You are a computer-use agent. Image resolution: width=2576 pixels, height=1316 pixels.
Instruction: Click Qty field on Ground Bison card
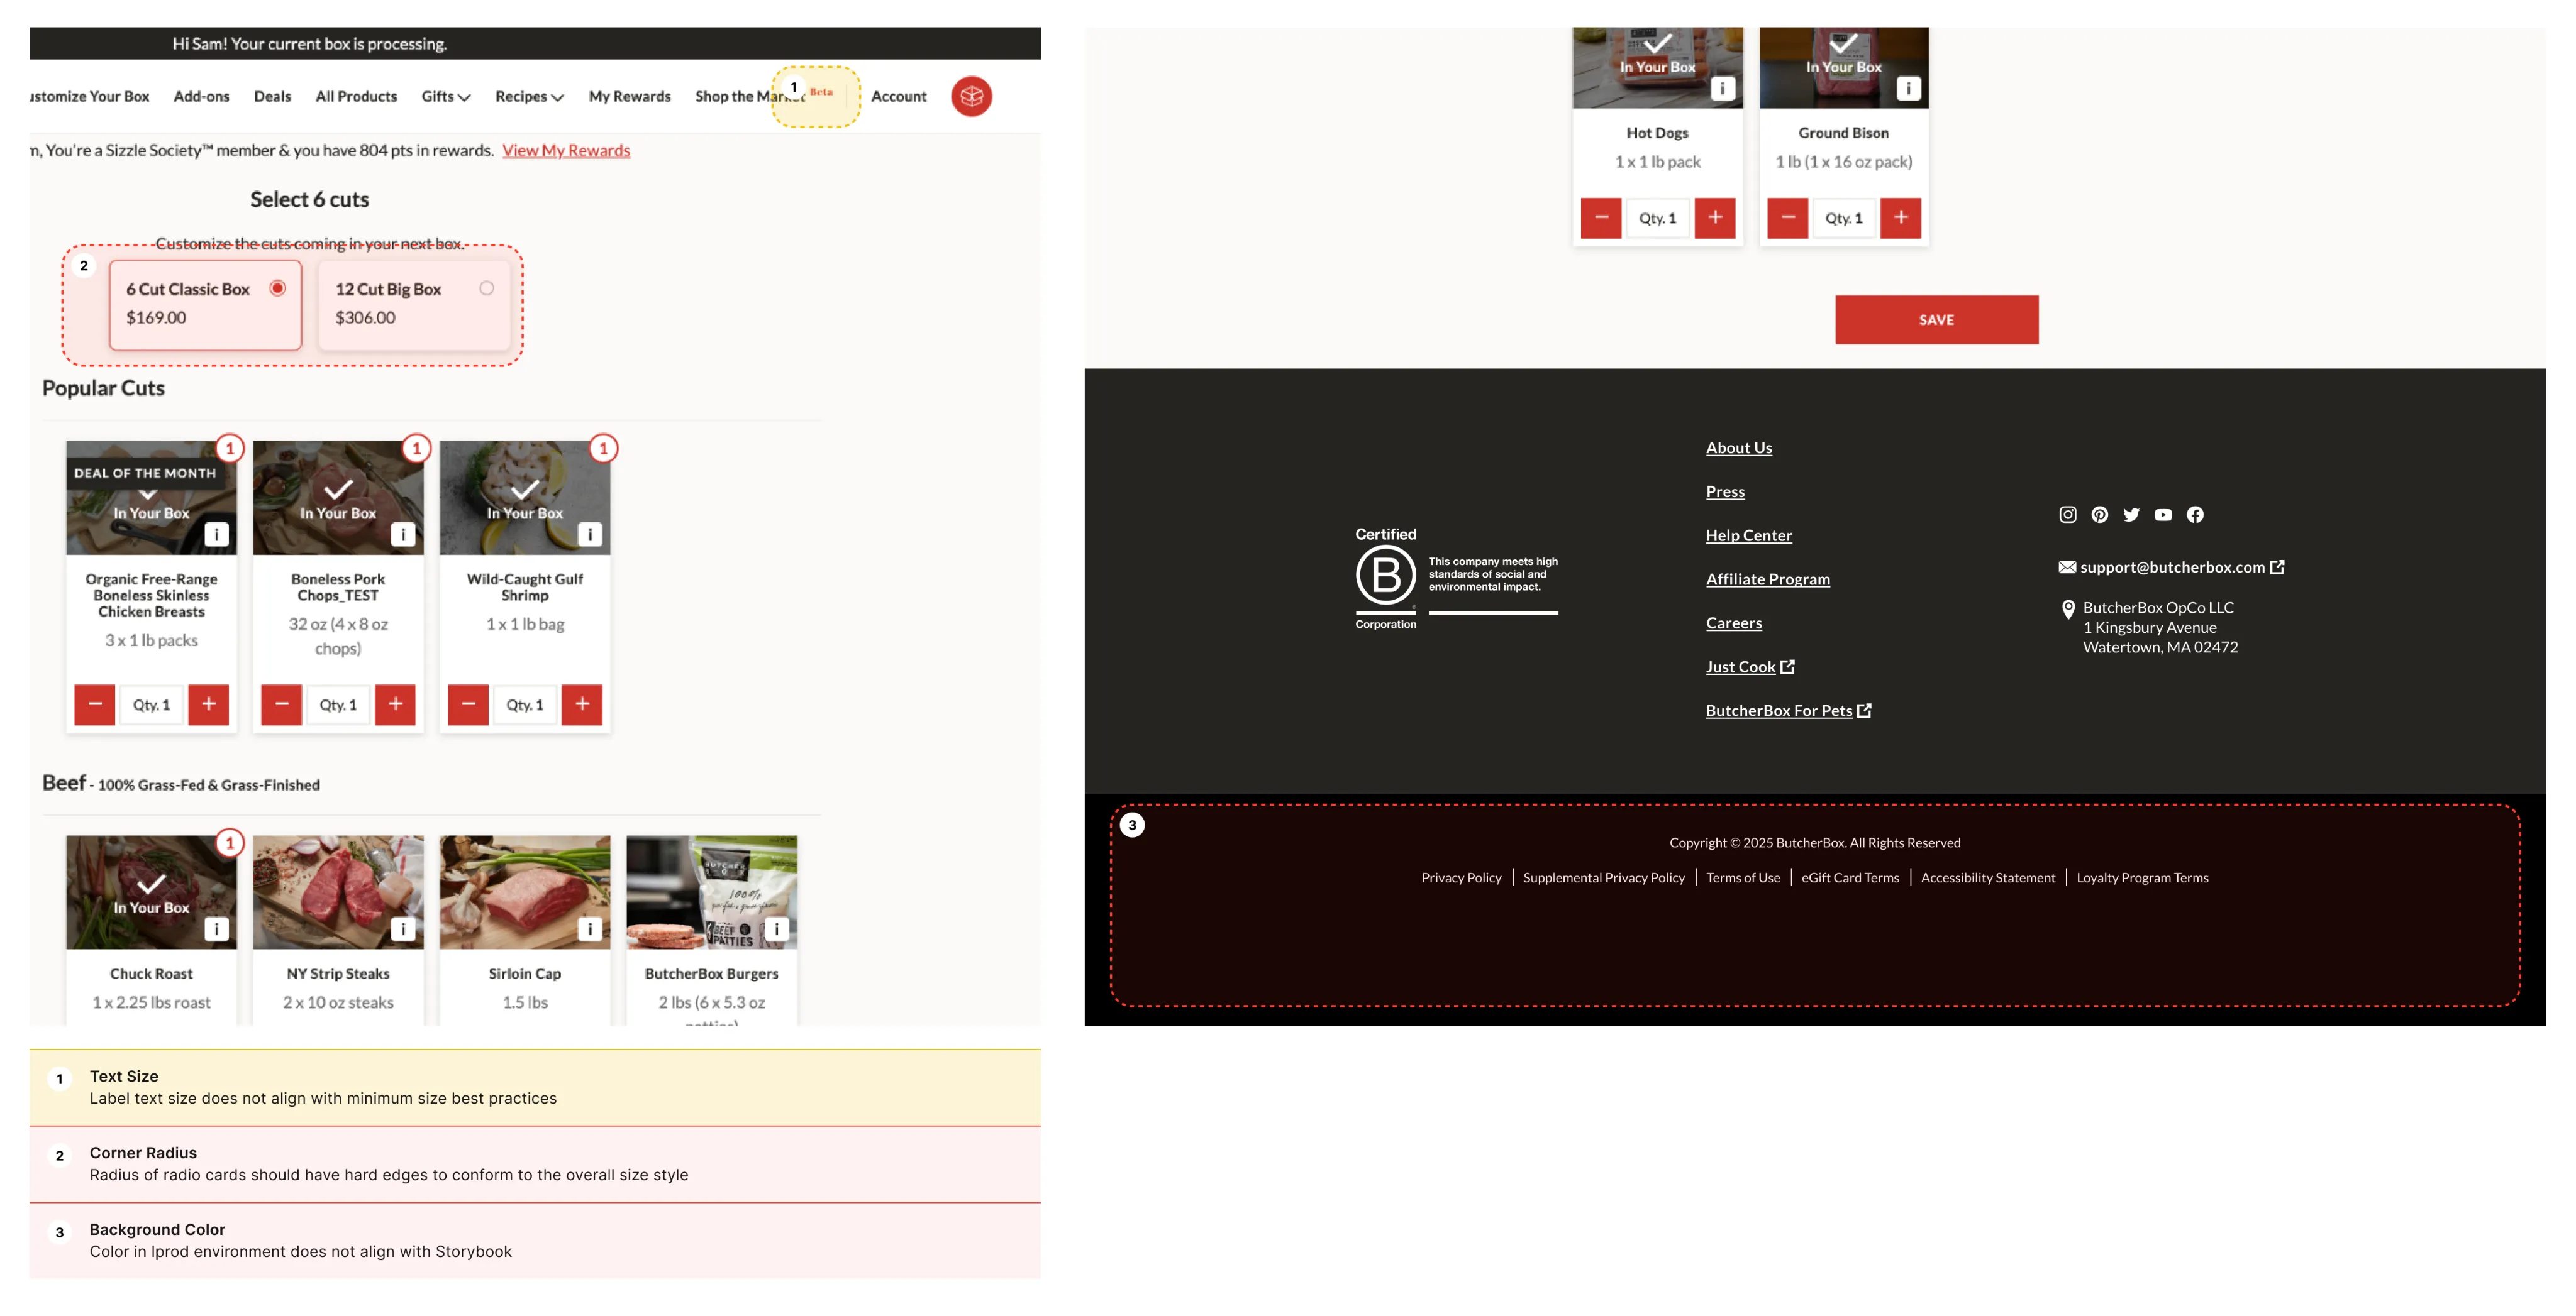[1844, 218]
